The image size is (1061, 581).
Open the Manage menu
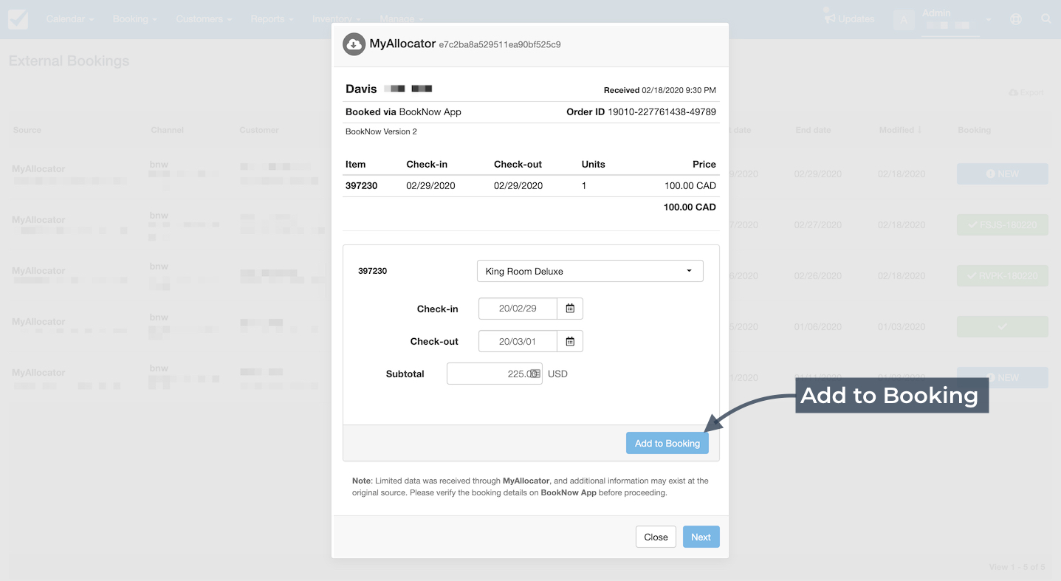coord(402,19)
